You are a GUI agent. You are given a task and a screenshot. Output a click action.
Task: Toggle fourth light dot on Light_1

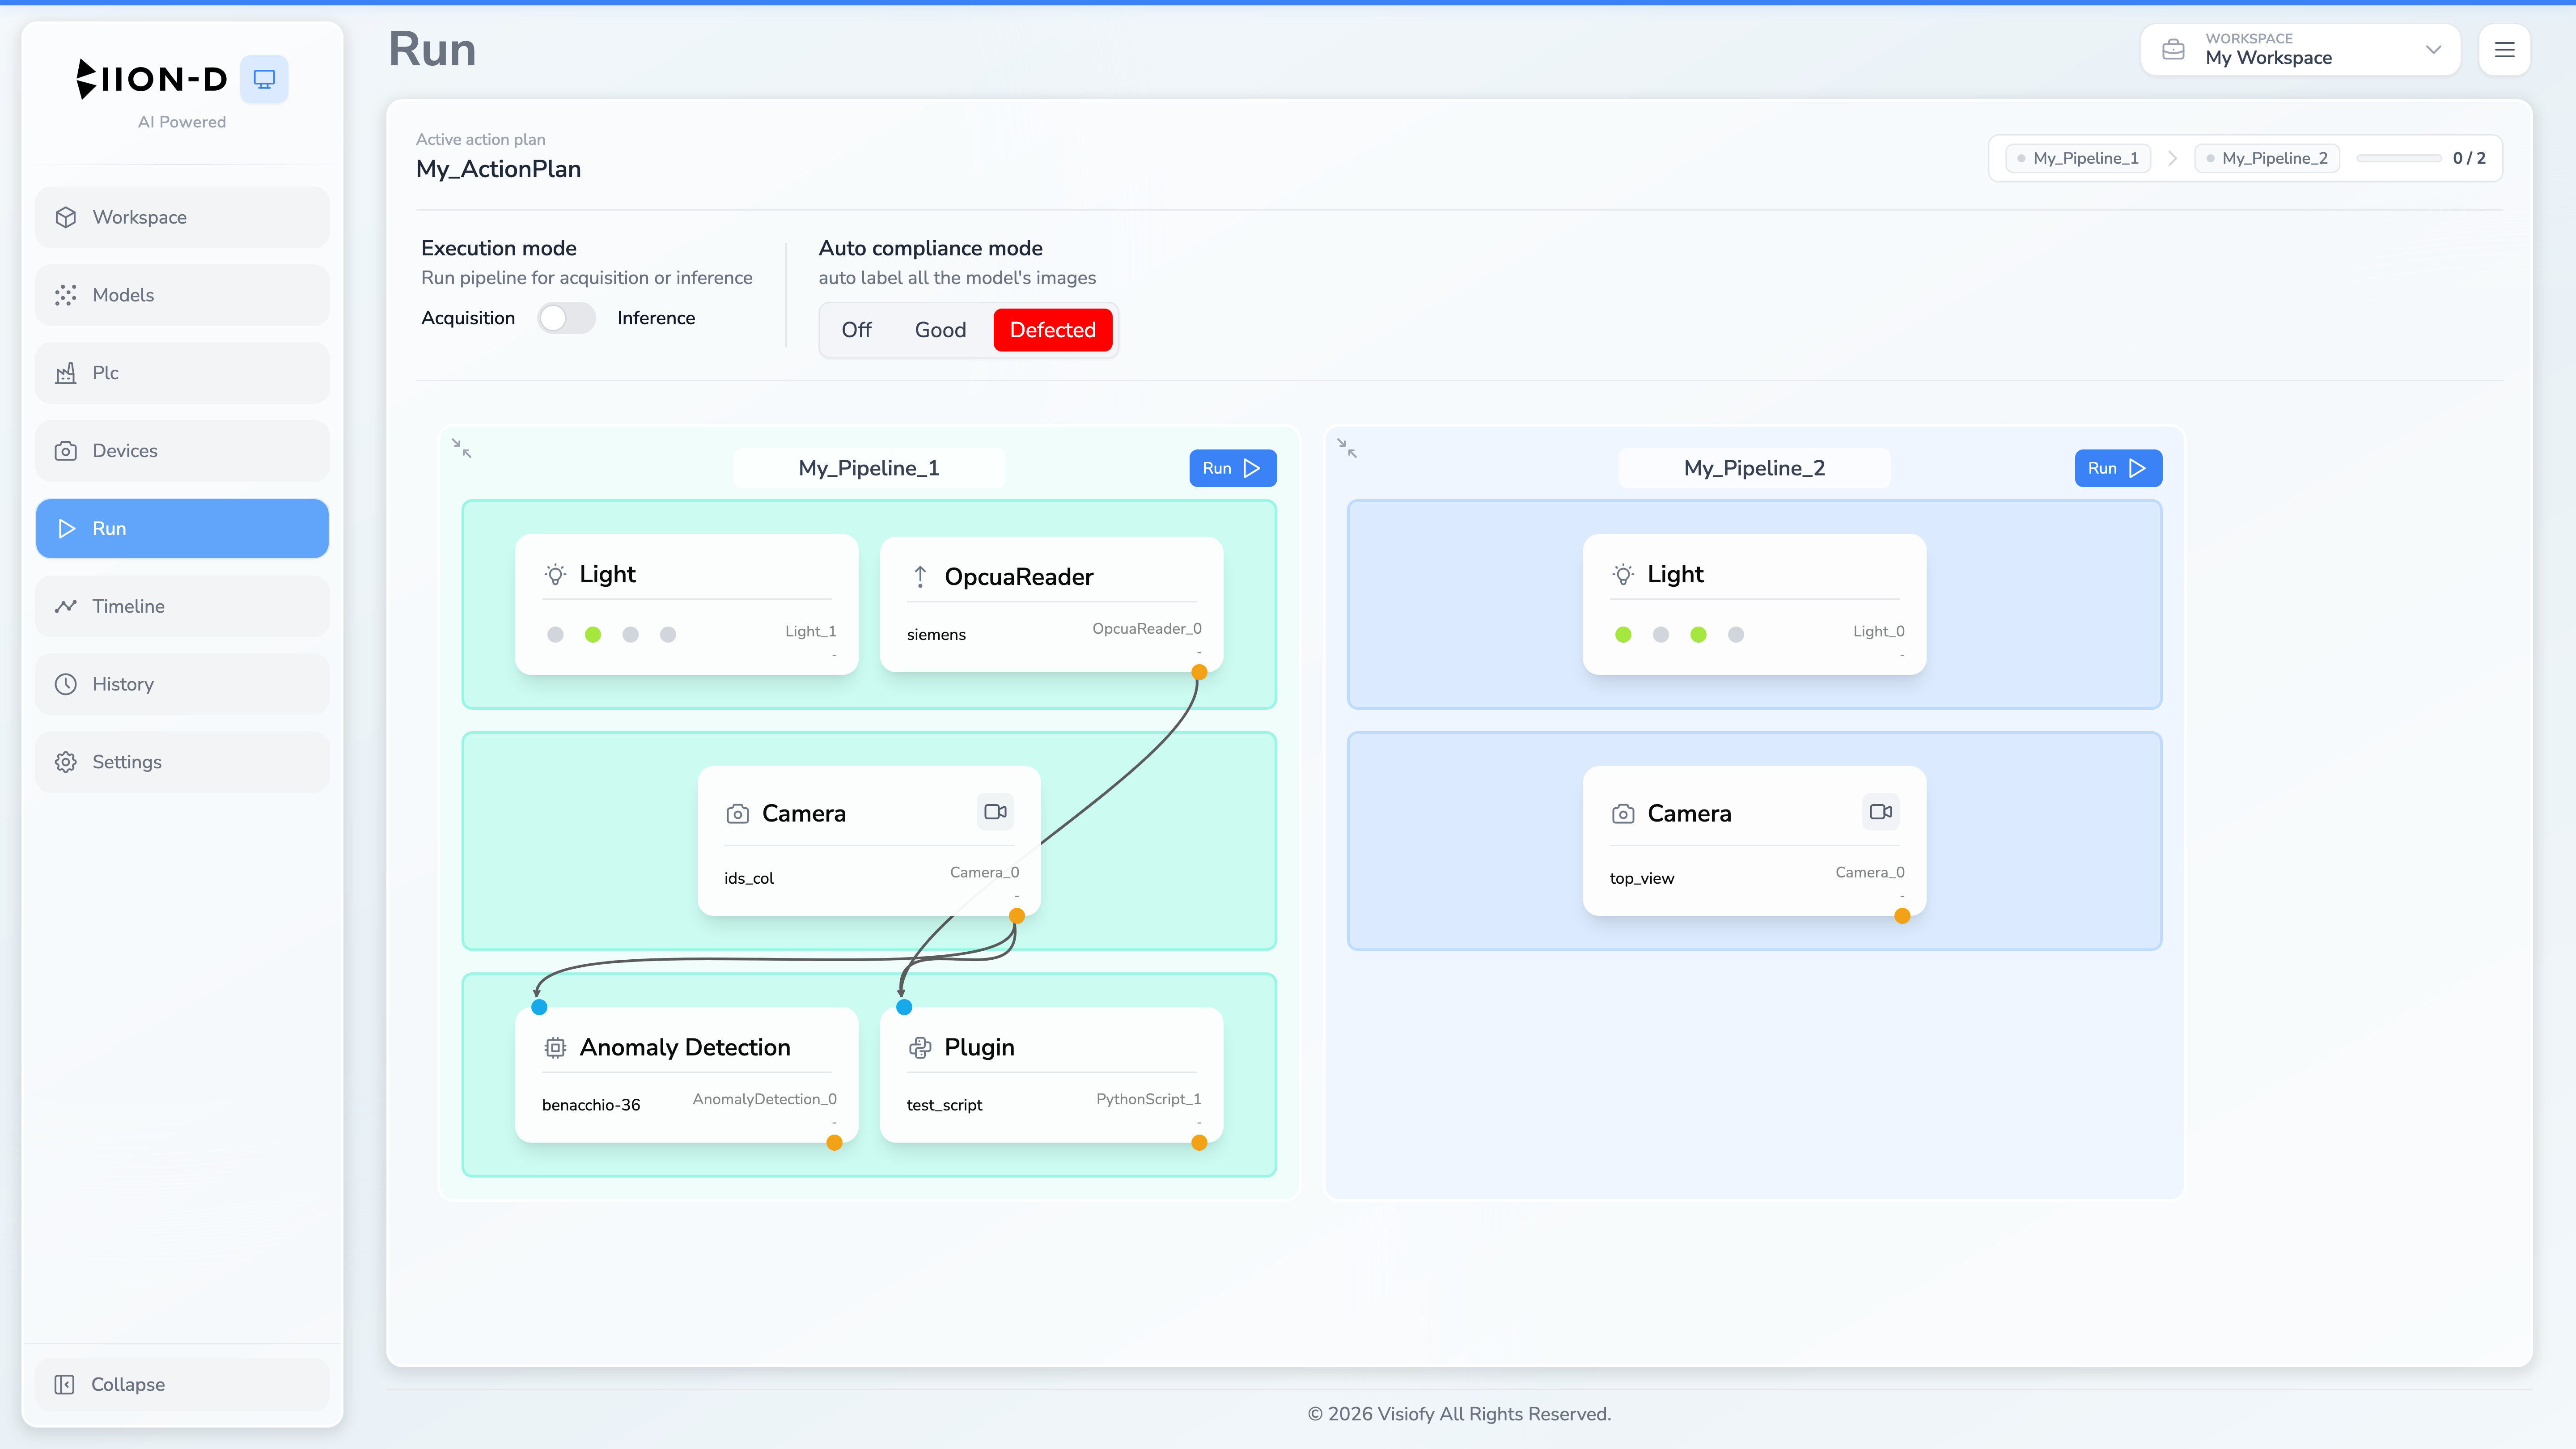(x=668, y=635)
